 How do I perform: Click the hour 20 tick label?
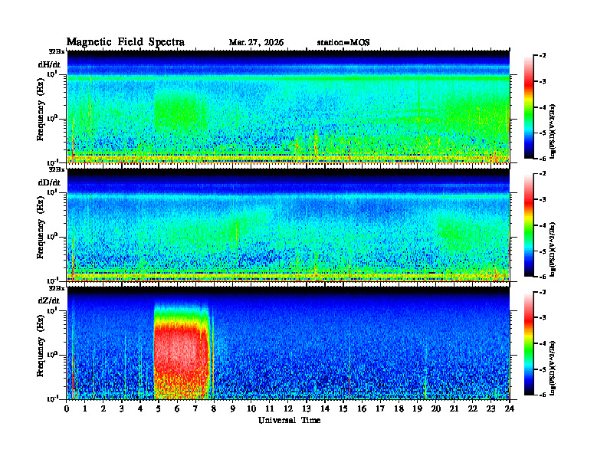point(436,409)
